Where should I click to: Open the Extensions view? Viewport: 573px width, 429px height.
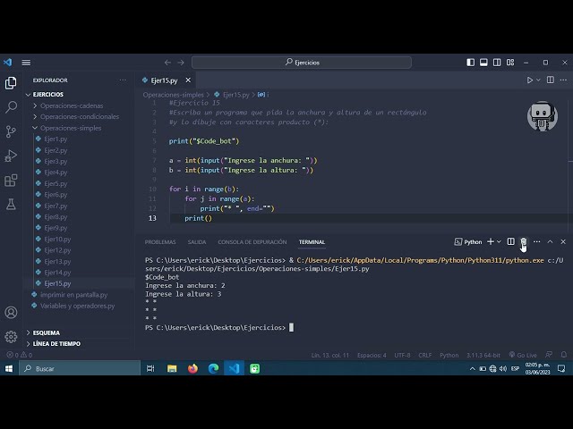[x=11, y=181]
